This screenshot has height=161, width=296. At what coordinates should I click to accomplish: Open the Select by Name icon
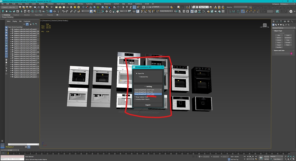[95, 11]
